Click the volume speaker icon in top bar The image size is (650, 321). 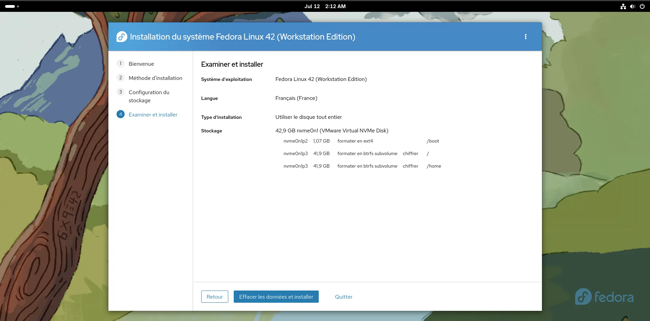click(632, 6)
